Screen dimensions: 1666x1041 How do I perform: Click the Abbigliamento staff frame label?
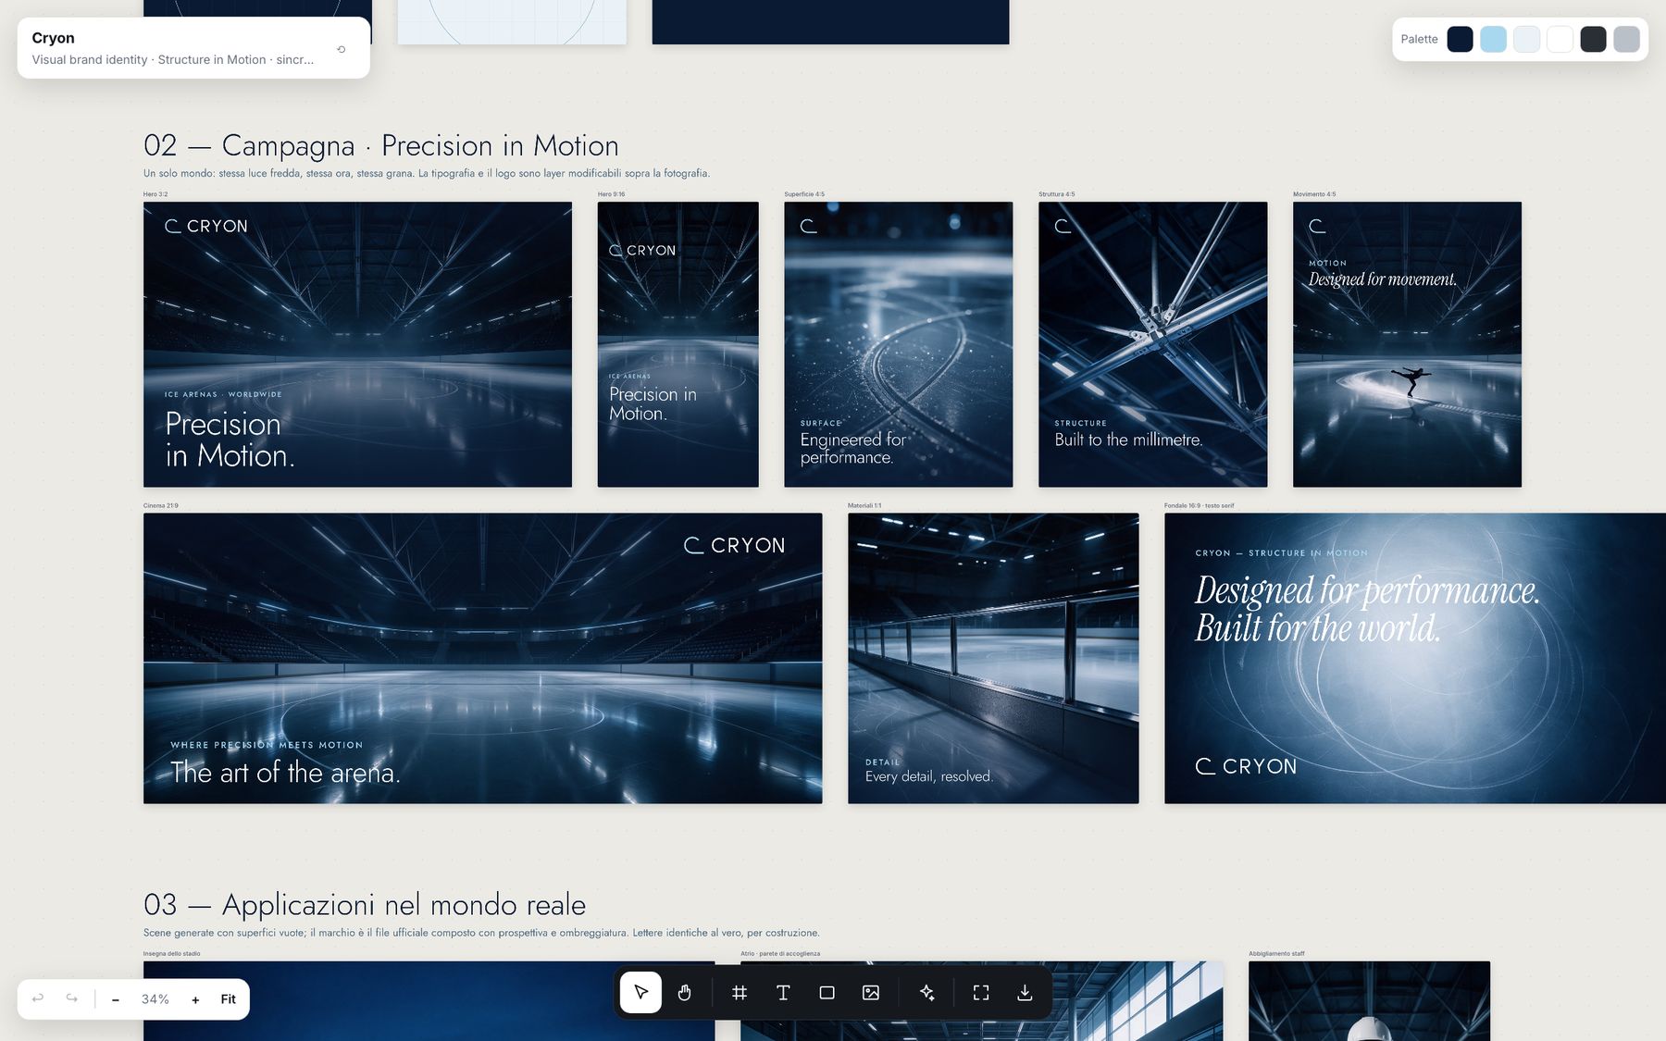1276,953
